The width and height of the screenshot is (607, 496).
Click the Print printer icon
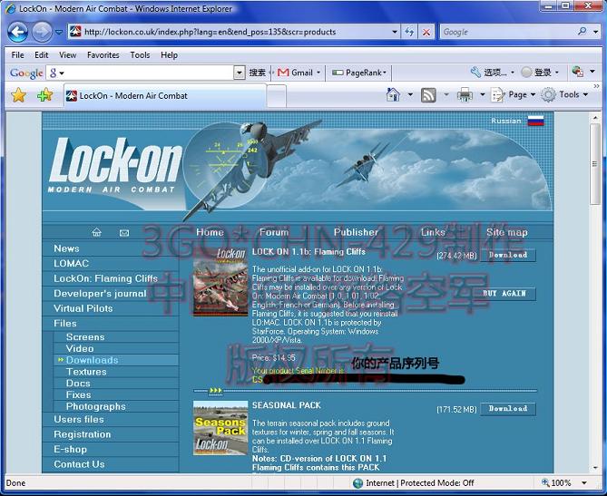[465, 95]
